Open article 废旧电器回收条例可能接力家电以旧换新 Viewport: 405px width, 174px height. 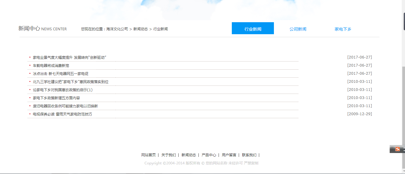pyautogui.click(x=65, y=106)
